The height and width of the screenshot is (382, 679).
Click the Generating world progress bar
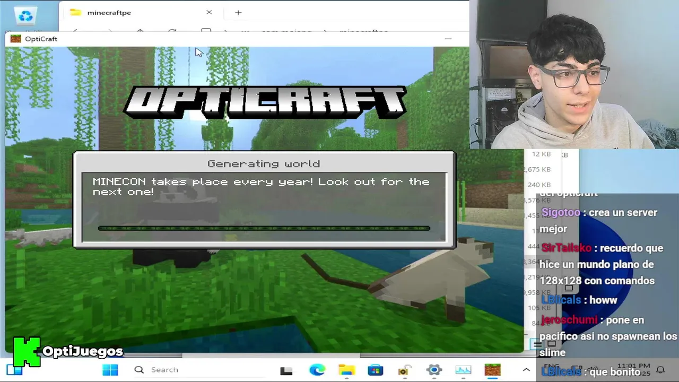coord(264,228)
